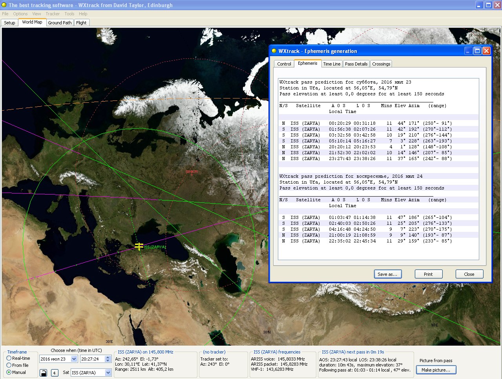Maximize the main WXtrack window
502x379 pixels.
click(488, 5)
